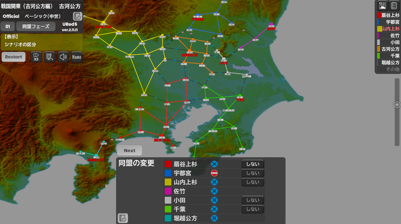Open the 古河公方 faction selector
401x224 pixels.
(70, 6)
